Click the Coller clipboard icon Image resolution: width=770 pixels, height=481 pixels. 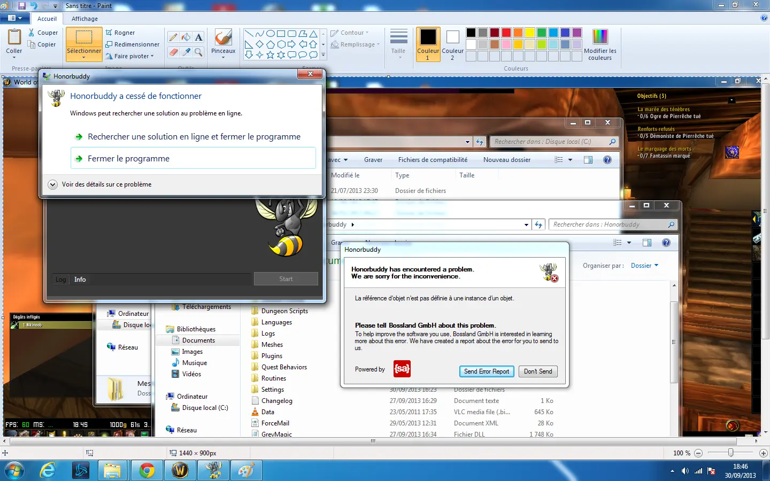(14, 37)
